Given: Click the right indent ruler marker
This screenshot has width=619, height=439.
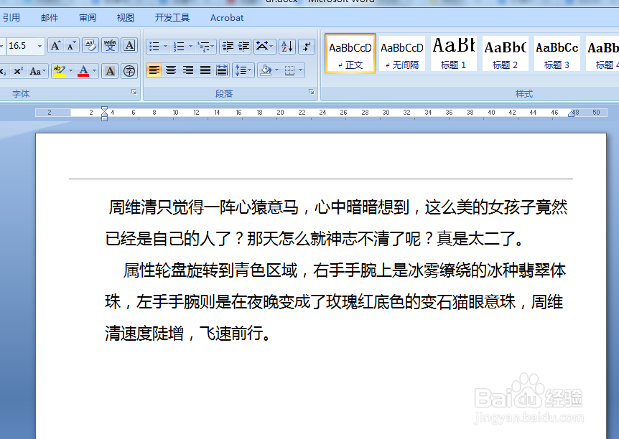Looking at the screenshot, I should [571, 113].
